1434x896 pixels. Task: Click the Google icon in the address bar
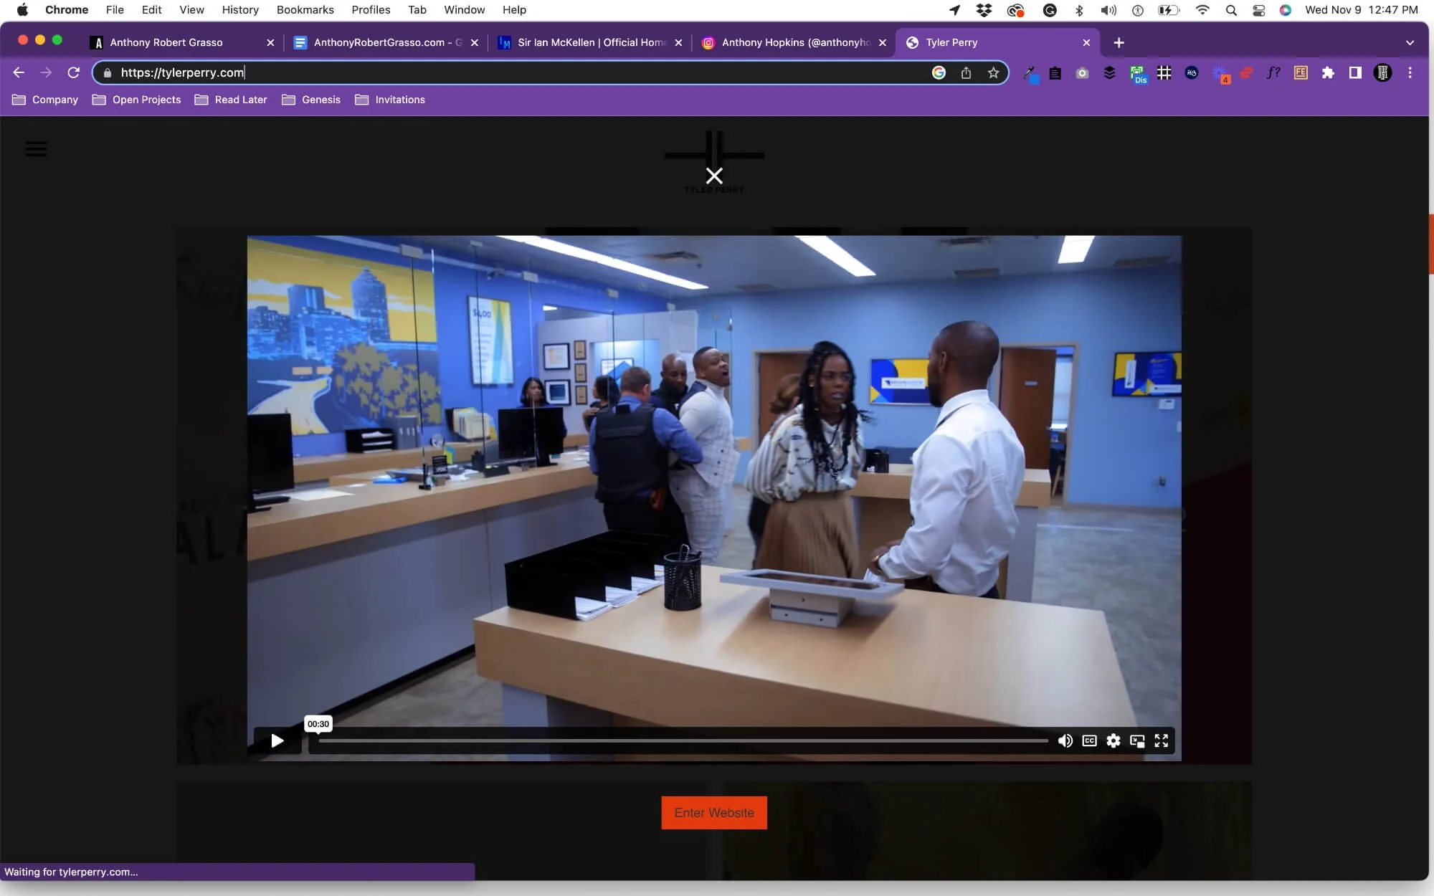939,72
